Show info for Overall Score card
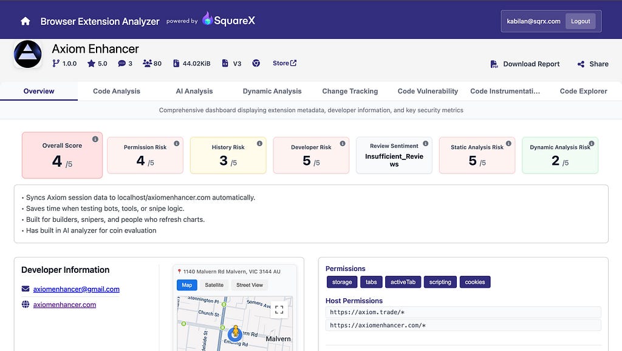Screen dimensions: 622x351 pyautogui.click(x=95, y=139)
